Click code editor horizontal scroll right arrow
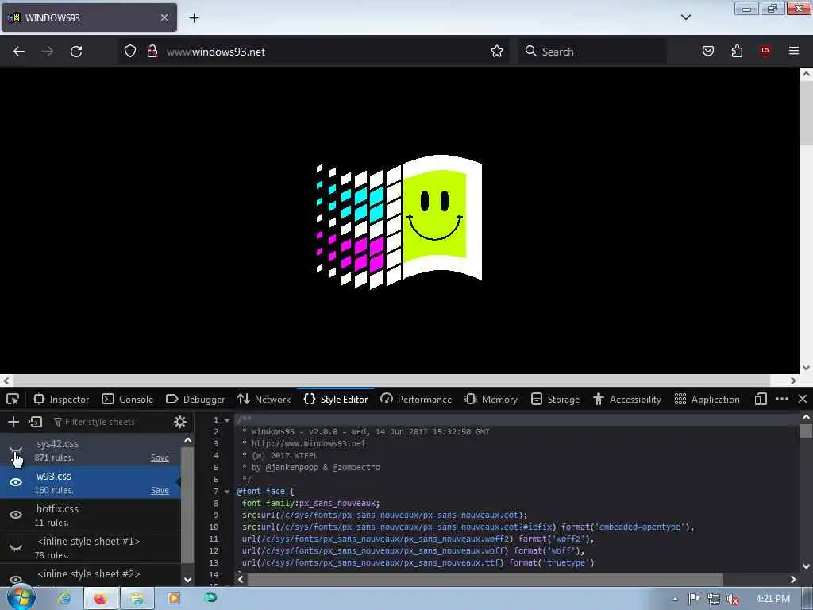Image resolution: width=813 pixels, height=610 pixels. click(793, 579)
